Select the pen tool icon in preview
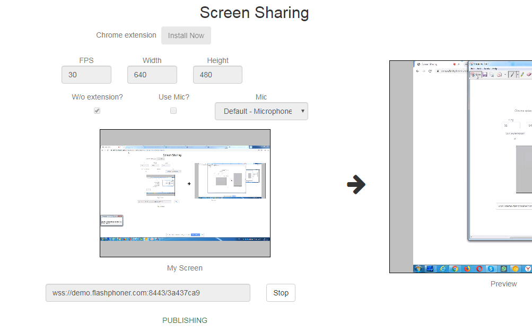This screenshot has height=333, width=532. 512,75
